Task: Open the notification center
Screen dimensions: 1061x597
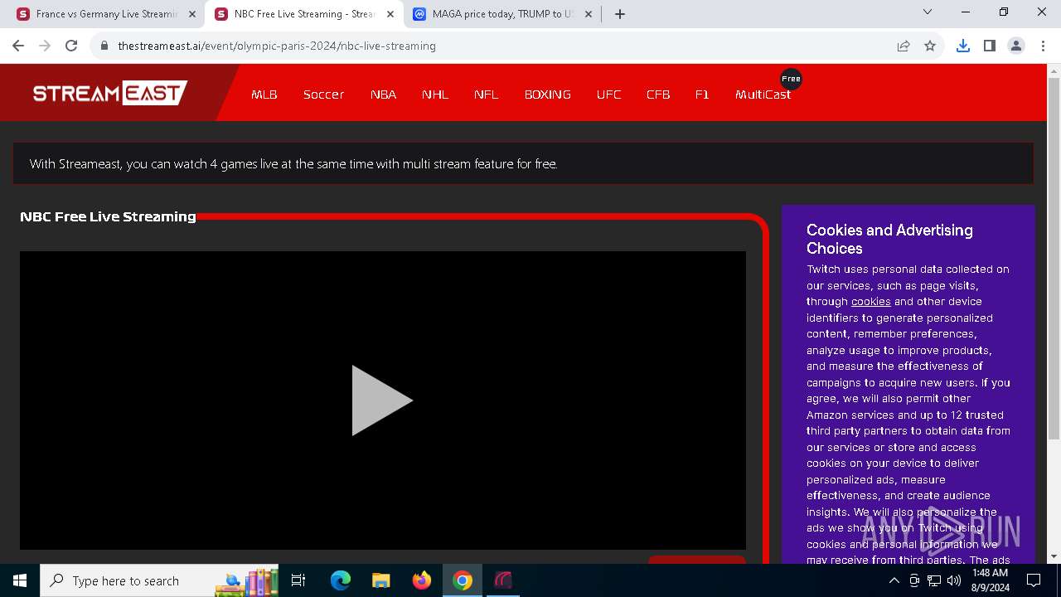Action: click(x=1034, y=580)
